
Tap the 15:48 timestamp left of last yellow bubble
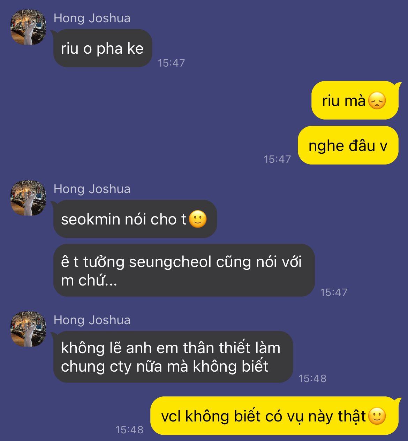tap(129, 430)
